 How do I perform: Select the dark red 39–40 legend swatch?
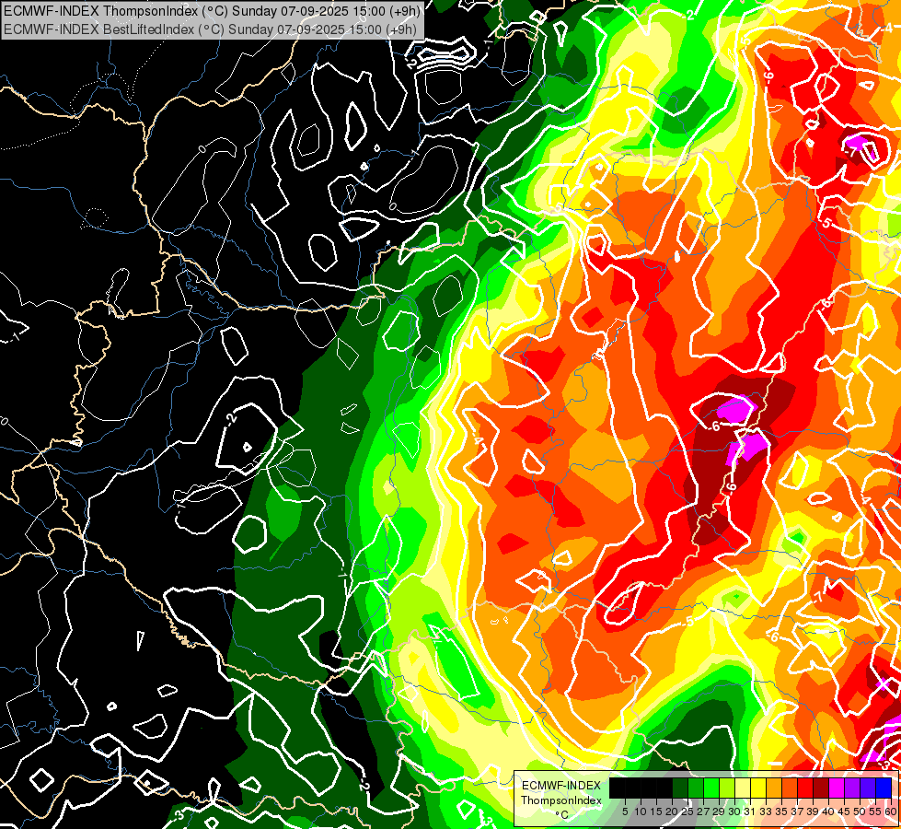[821, 788]
